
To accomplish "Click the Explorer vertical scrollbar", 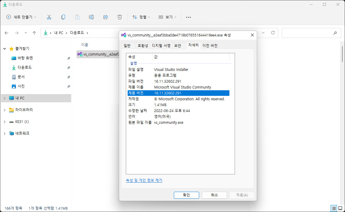I will (x=342, y=54).
